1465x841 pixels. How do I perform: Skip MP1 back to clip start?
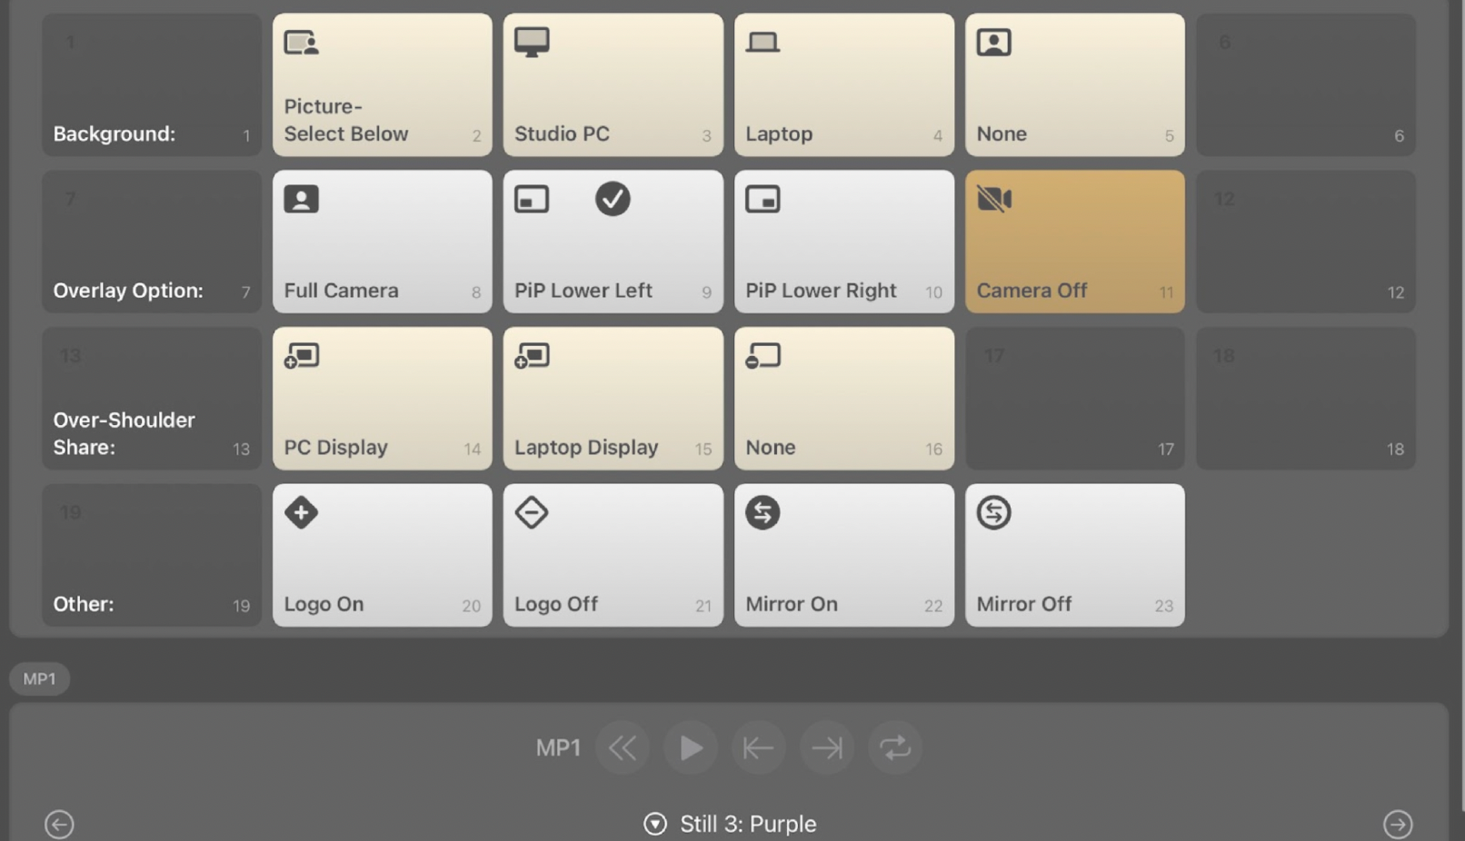point(758,747)
